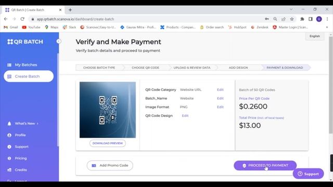This screenshot has width=333, height=187.
Task: Click the Profile user icon
Action: pyautogui.click(x=9, y=135)
